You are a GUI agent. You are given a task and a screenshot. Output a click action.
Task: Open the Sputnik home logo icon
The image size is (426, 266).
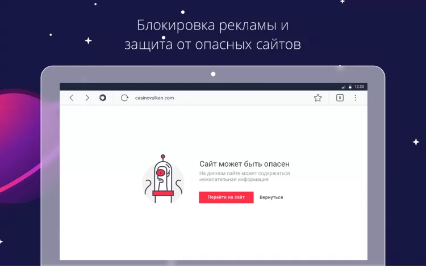[x=103, y=98]
